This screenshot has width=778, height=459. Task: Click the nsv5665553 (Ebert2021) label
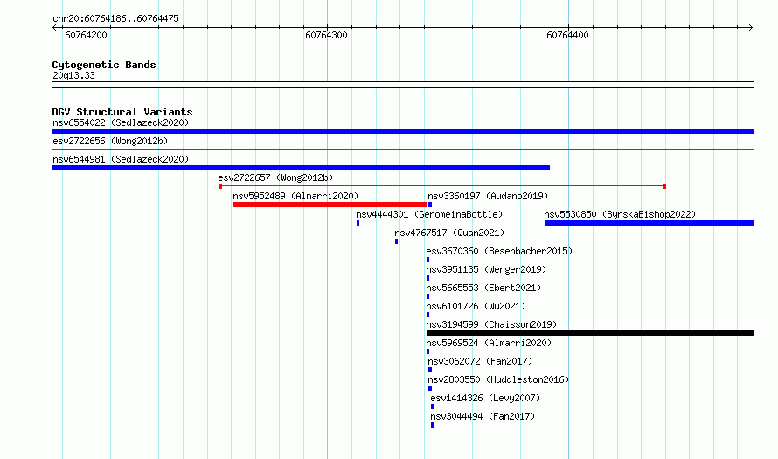click(x=483, y=288)
